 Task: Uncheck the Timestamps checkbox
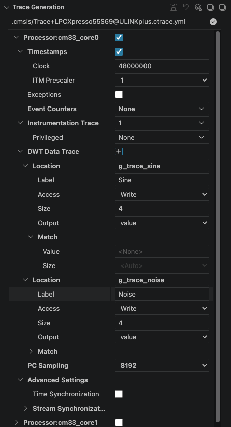tap(119, 52)
